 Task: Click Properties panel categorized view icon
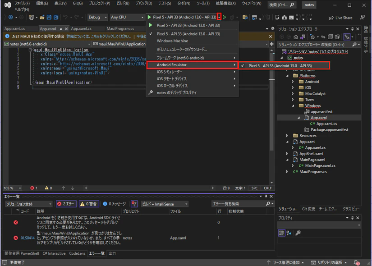[281, 233]
